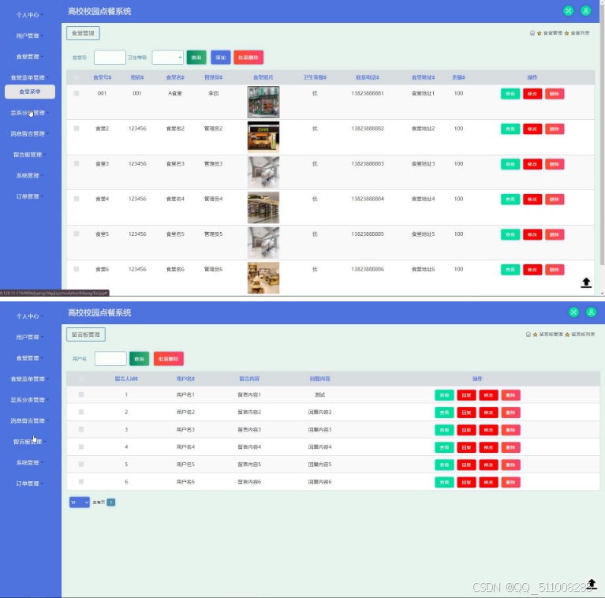Click the blue 添加 button
605x598 pixels.
[220, 57]
